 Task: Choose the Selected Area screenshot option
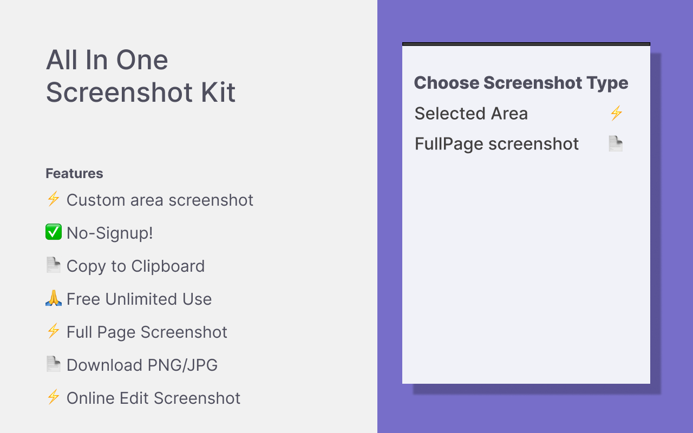coord(471,114)
